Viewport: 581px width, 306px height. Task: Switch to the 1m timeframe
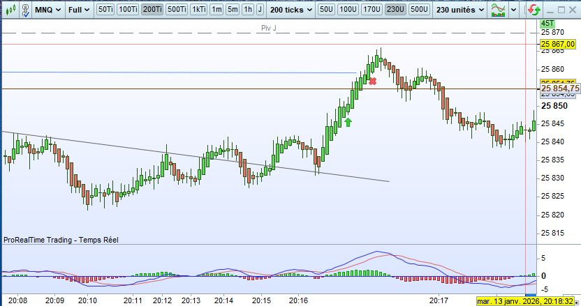tap(216, 9)
